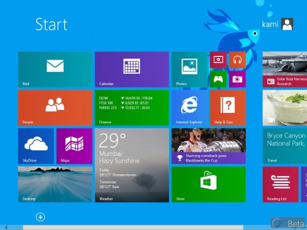Open the Video app small tile

pos(218,60)
